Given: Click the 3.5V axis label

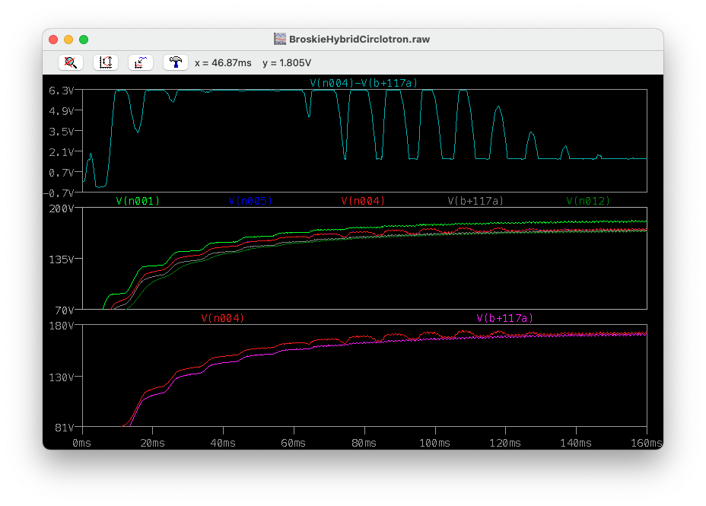Looking at the screenshot, I should pyautogui.click(x=61, y=132).
